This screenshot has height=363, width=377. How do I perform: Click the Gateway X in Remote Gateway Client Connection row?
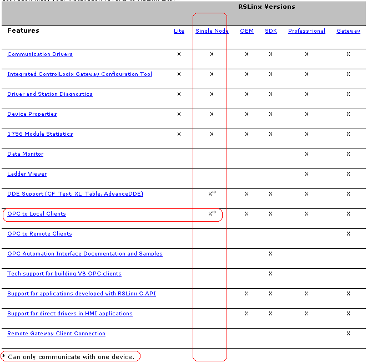[348, 334]
